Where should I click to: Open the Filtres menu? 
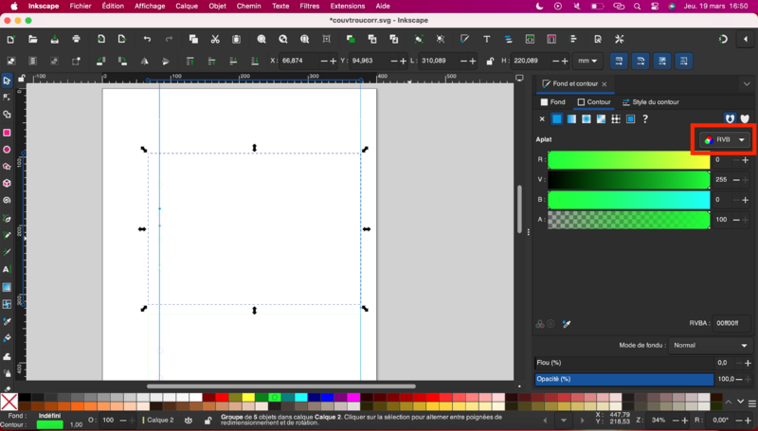click(x=309, y=6)
